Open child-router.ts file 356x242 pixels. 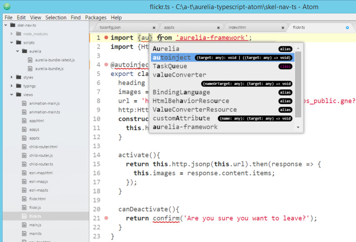[x=41, y=164]
